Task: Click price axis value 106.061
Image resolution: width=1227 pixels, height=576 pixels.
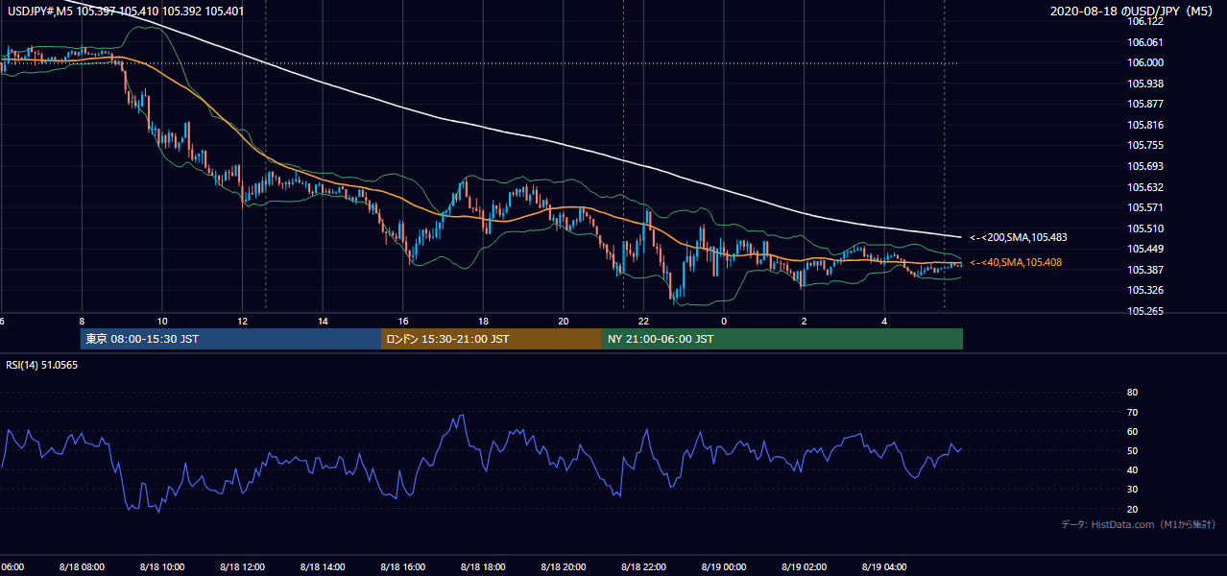Action: click(x=1145, y=42)
